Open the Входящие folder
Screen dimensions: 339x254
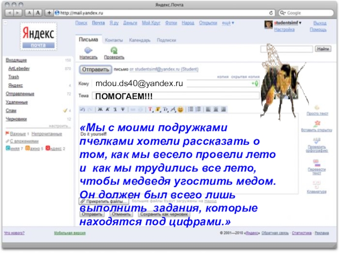[x=16, y=60]
